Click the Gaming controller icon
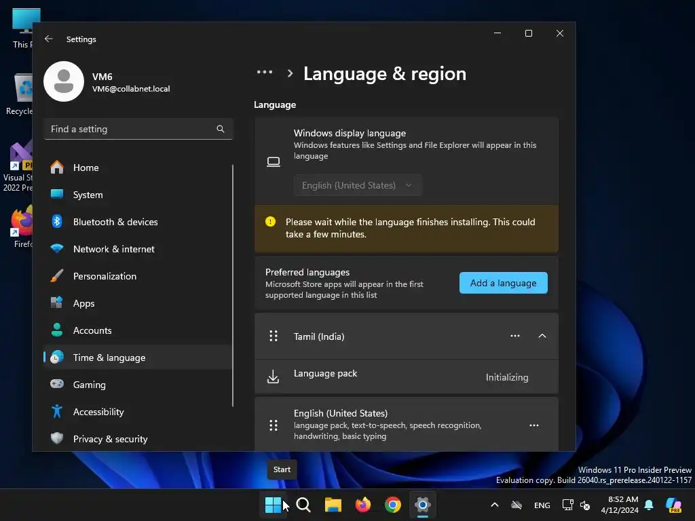Image resolution: width=695 pixels, height=521 pixels. point(57,384)
